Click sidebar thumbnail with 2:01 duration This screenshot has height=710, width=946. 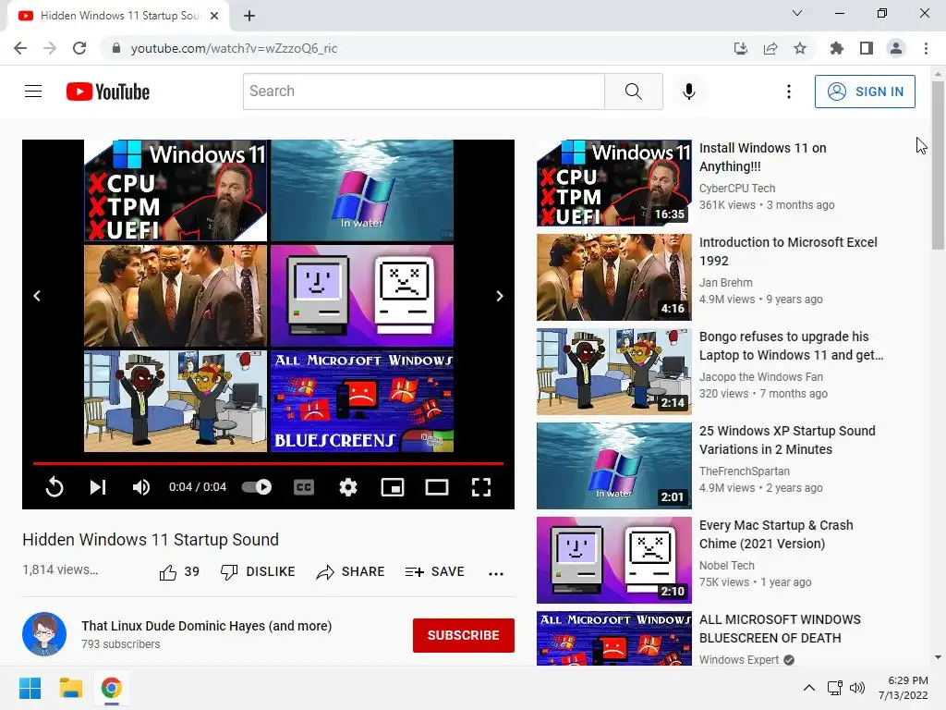coord(614,466)
